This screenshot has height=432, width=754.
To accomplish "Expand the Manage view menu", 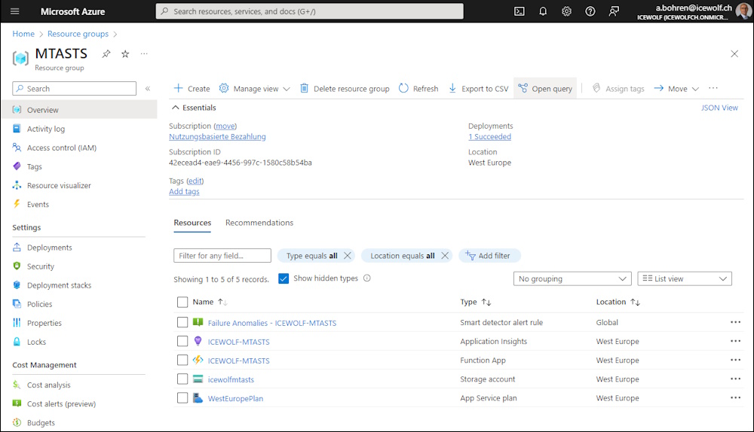I will (x=255, y=88).
